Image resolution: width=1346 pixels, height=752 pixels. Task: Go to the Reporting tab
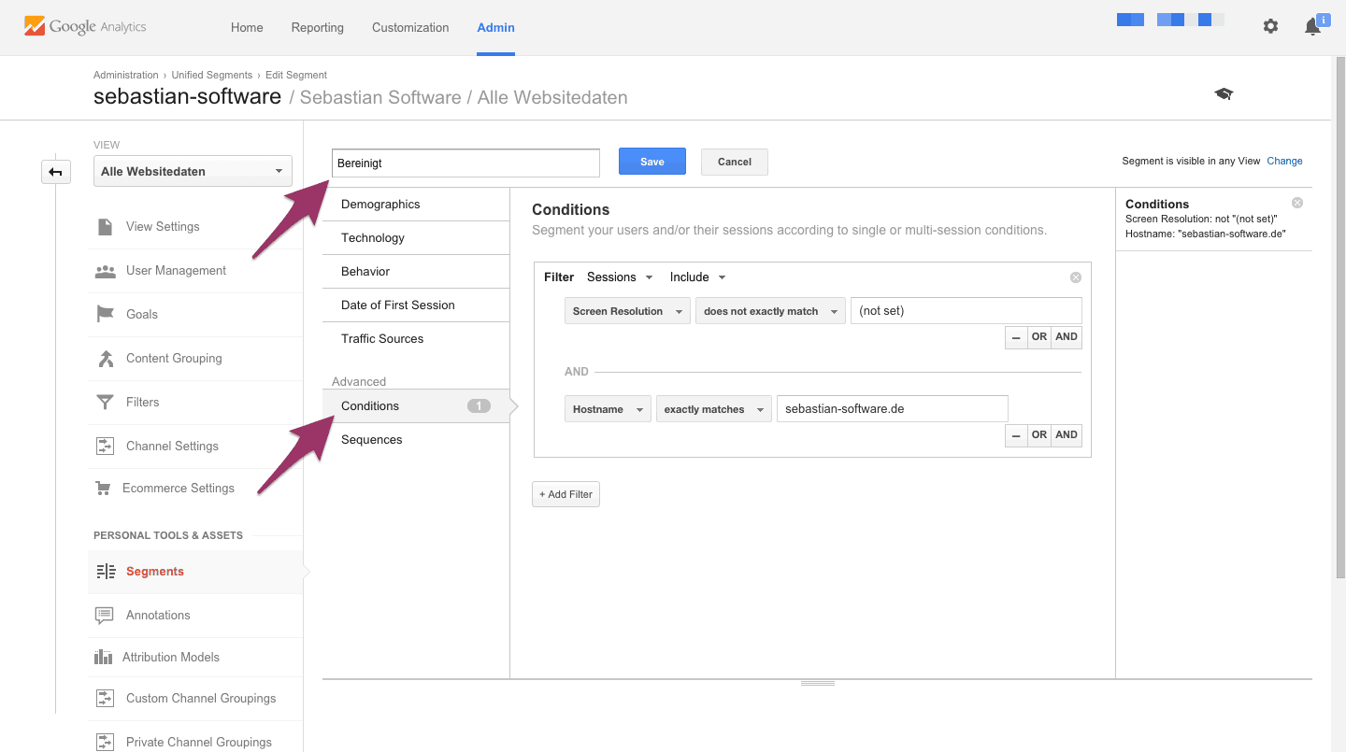pos(318,27)
